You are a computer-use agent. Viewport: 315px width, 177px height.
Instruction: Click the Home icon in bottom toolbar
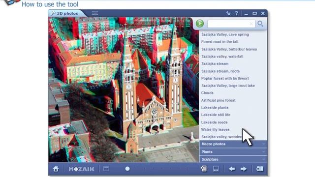click(56, 169)
